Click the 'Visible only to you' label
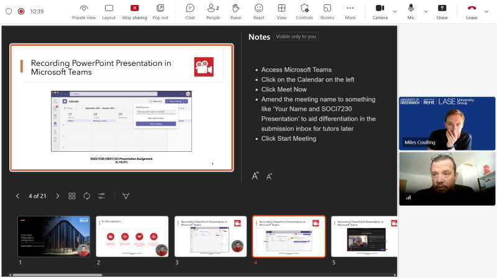 tap(296, 37)
